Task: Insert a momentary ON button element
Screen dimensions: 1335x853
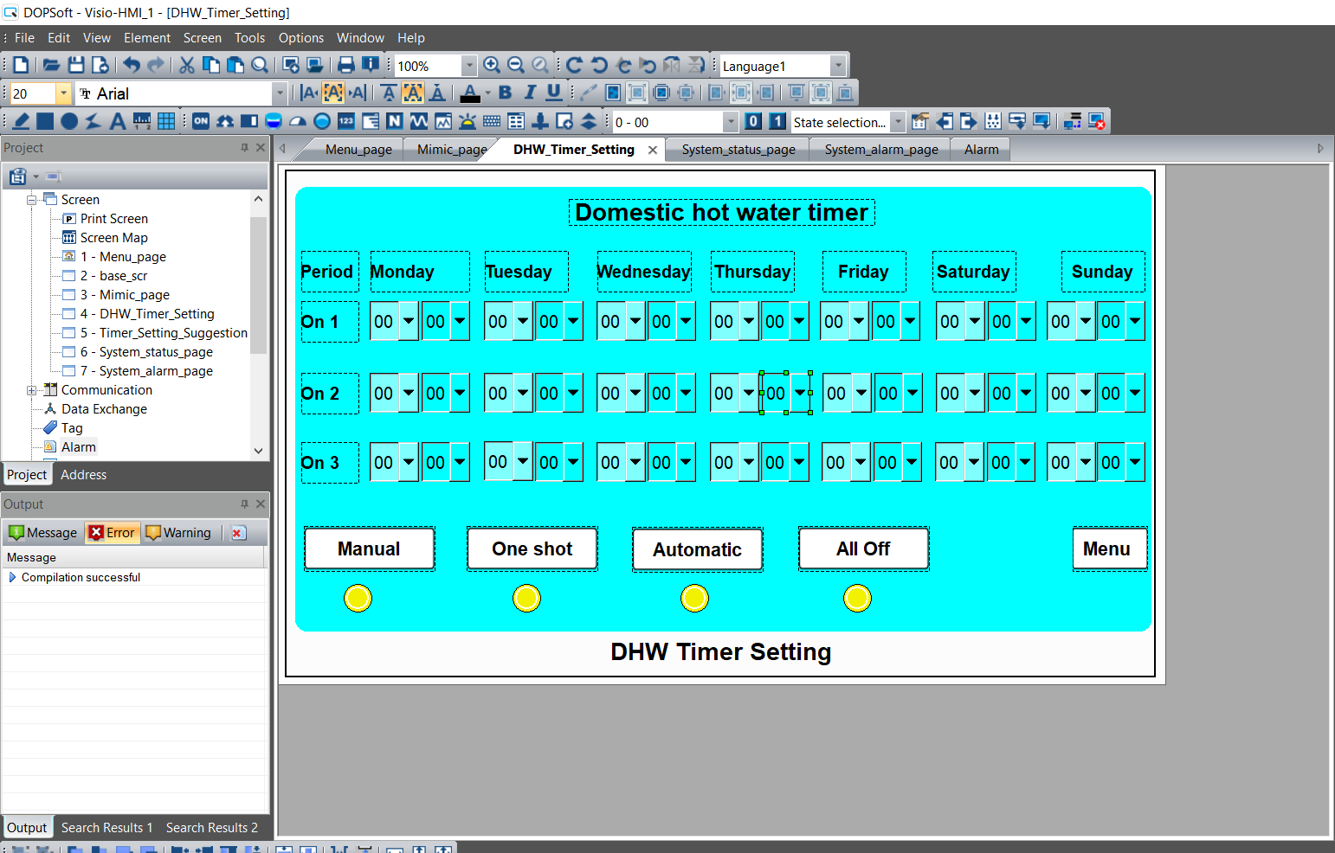Action: pyautogui.click(x=200, y=121)
